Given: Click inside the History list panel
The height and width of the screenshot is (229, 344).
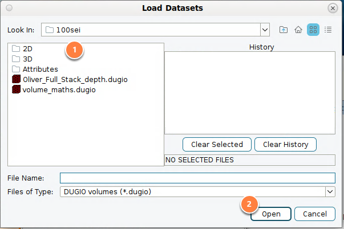Looking at the screenshot, I should [250, 93].
